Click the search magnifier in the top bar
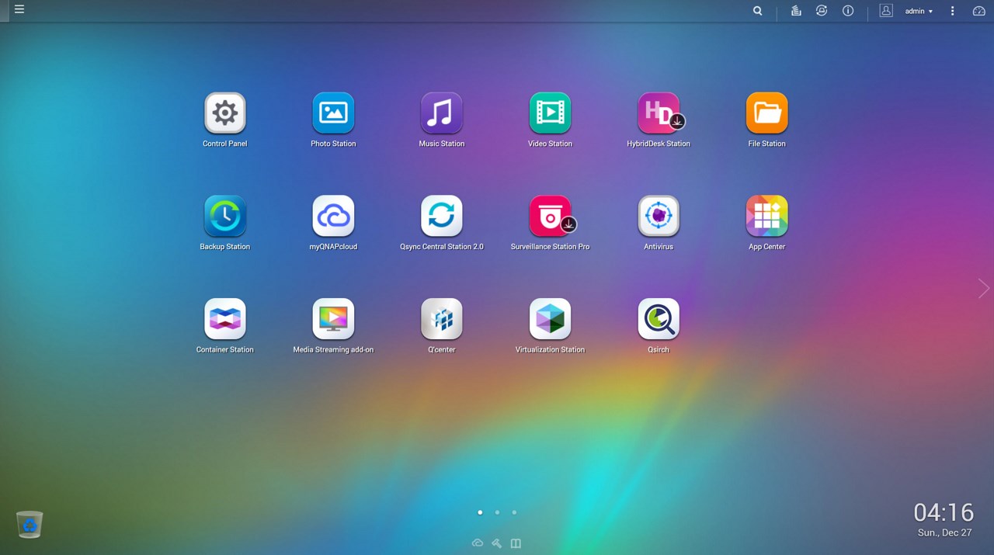Viewport: 994px width, 555px height. tap(758, 11)
